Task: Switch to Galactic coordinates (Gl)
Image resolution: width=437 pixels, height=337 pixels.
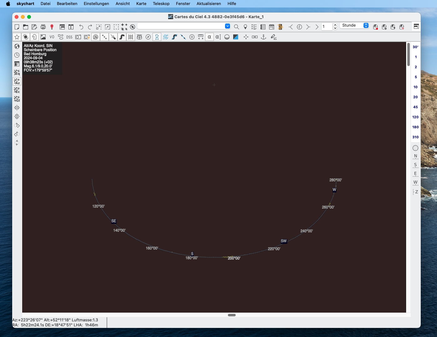Action: pos(17,99)
